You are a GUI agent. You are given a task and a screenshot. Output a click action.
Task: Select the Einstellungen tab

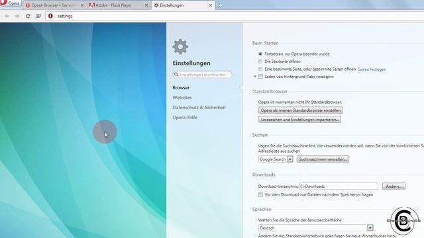(x=183, y=5)
